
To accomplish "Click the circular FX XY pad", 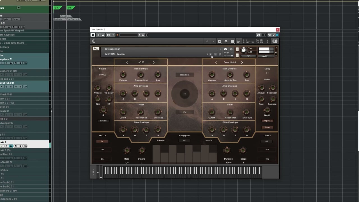I will [x=185, y=94].
